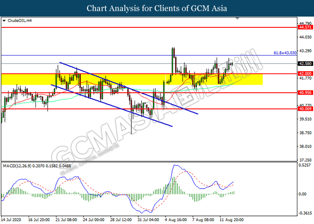
Task: Click the MACD scale value 0.00
Action: [x=302, y=194]
